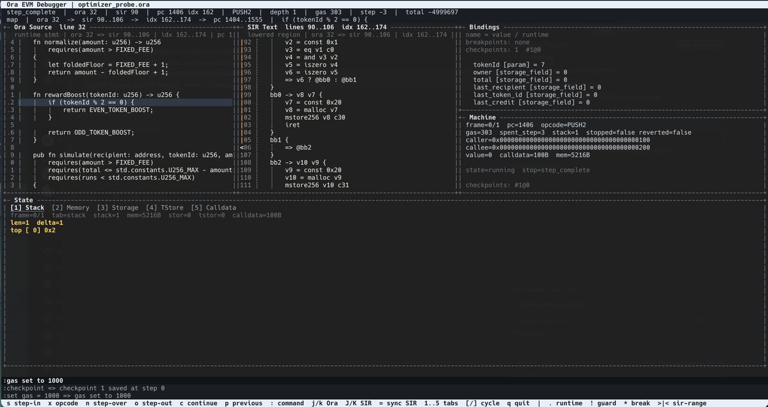Image resolution: width=768 pixels, height=407 pixels.
Task: Select SIR line '=> v6 ? @bb0 : @bb1'
Action: [321, 79]
